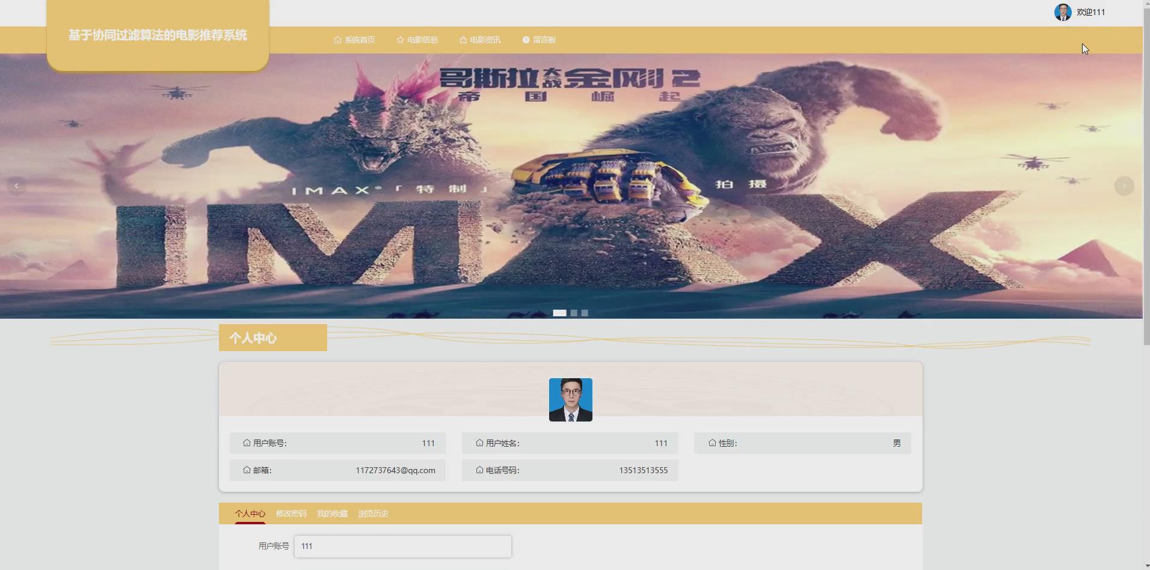Click the small user avatar beside 欢迎111
1150x570 pixels.
pos(1063,12)
